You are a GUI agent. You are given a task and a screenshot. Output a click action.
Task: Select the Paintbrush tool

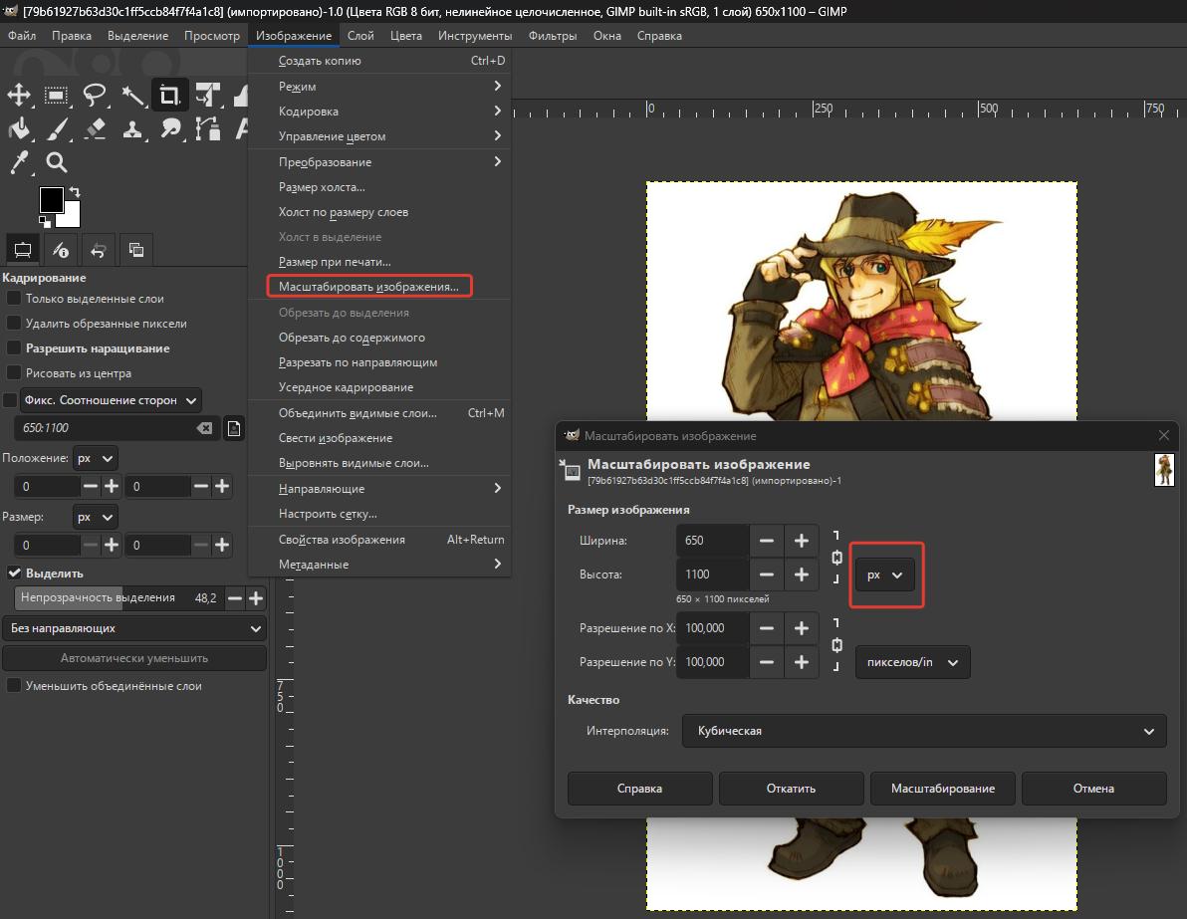56,128
